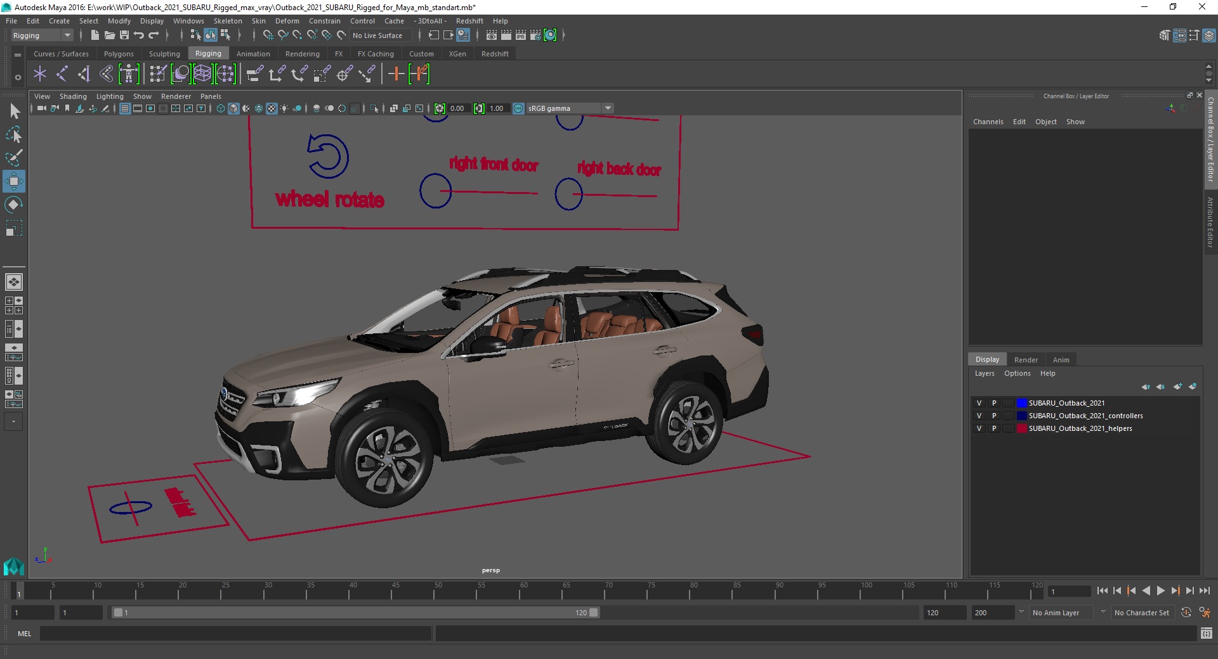Open Layers menu in Layer Editor
The height and width of the screenshot is (659, 1218).
[985, 373]
